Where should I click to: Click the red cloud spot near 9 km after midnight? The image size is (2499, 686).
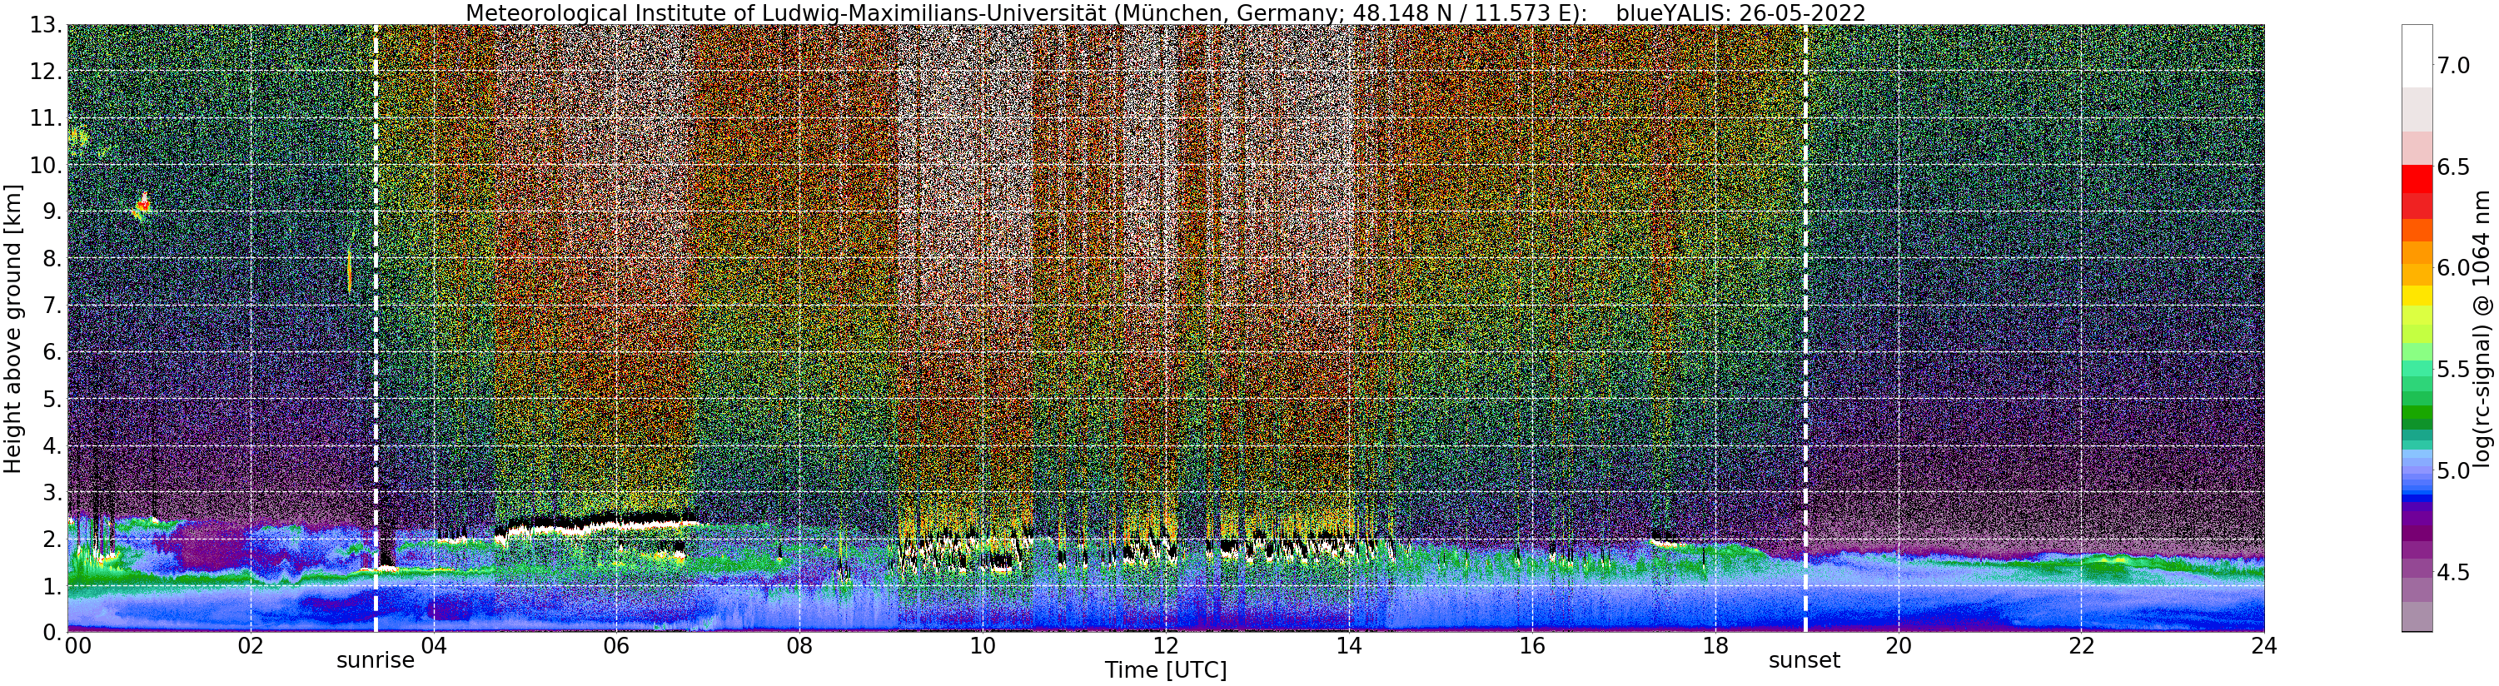(143, 204)
